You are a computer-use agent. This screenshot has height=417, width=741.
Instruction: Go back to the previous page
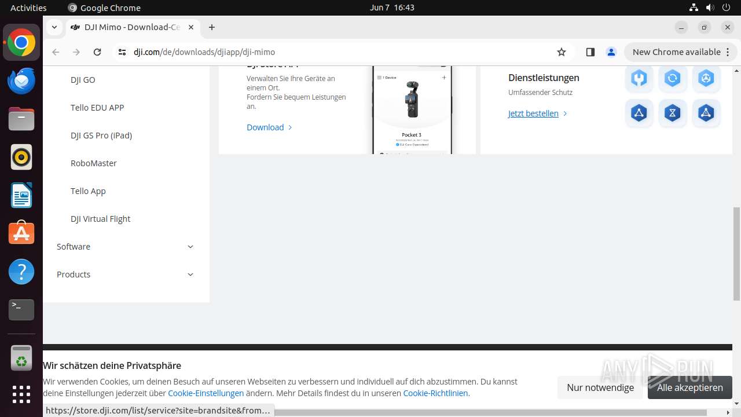pyautogui.click(x=56, y=52)
